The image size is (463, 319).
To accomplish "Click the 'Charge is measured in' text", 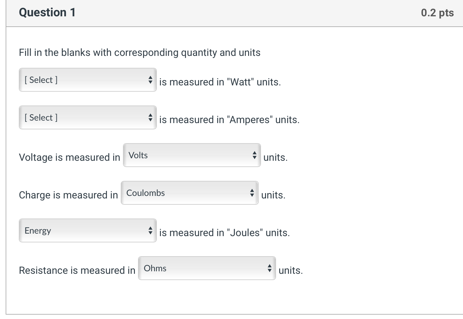I will point(68,195).
